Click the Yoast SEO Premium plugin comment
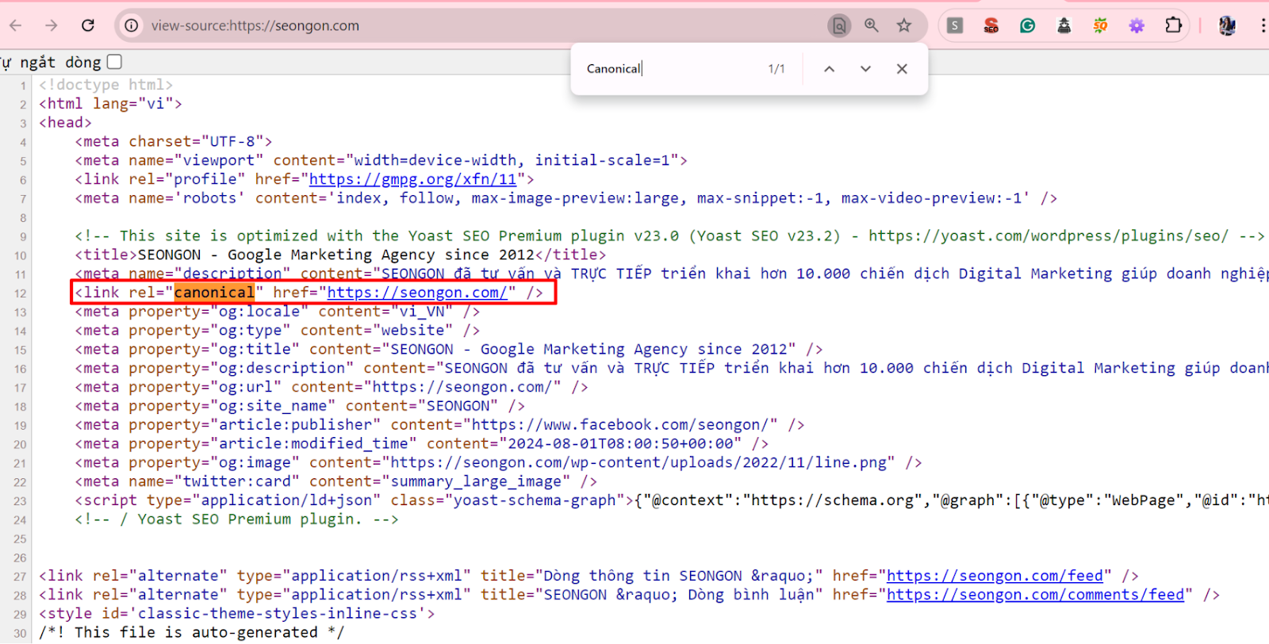 [670, 236]
